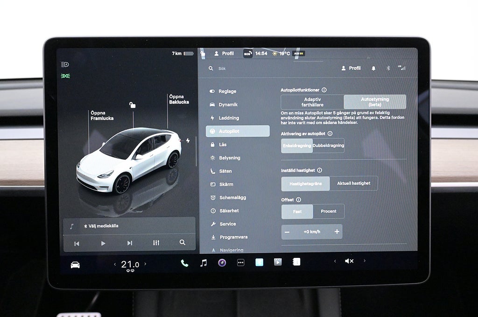Open notifications via the bell icon
Screen dimensions: 478x317
(373, 68)
